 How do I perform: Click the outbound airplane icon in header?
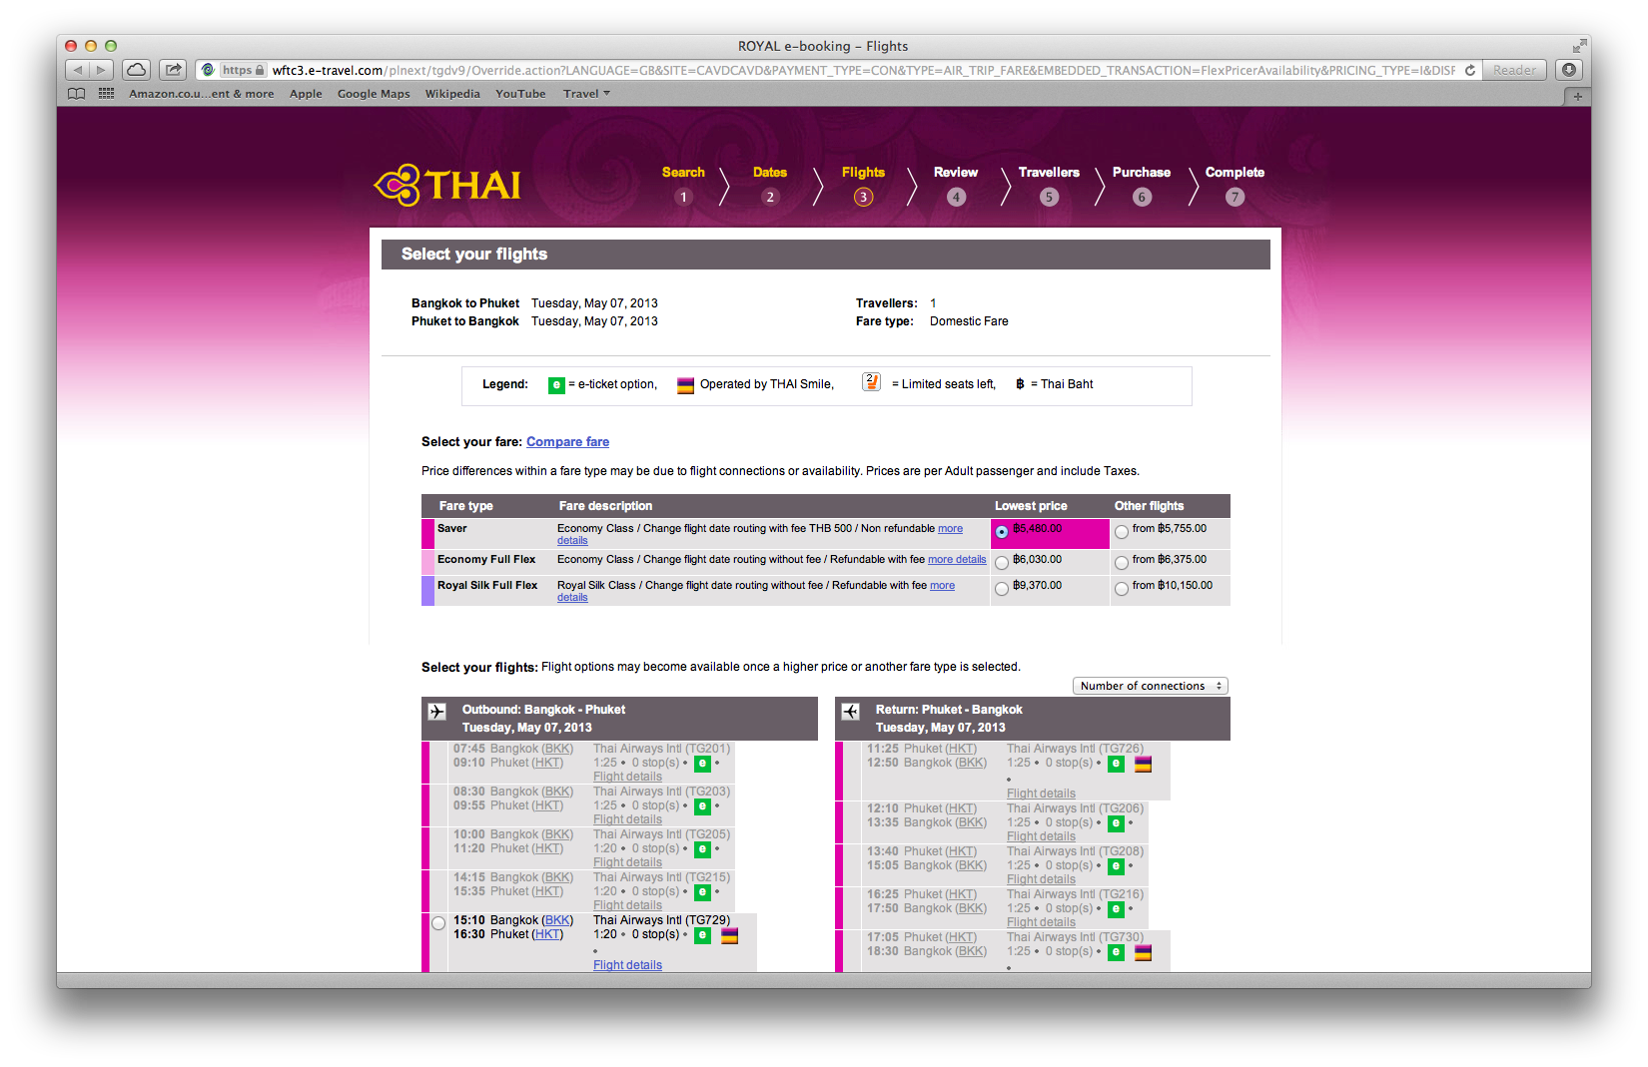tap(437, 712)
